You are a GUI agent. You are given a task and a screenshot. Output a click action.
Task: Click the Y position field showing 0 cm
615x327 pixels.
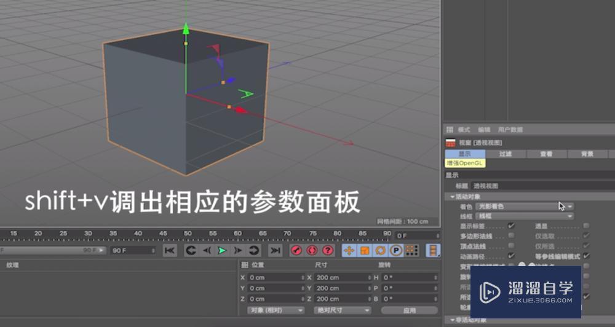(277, 288)
